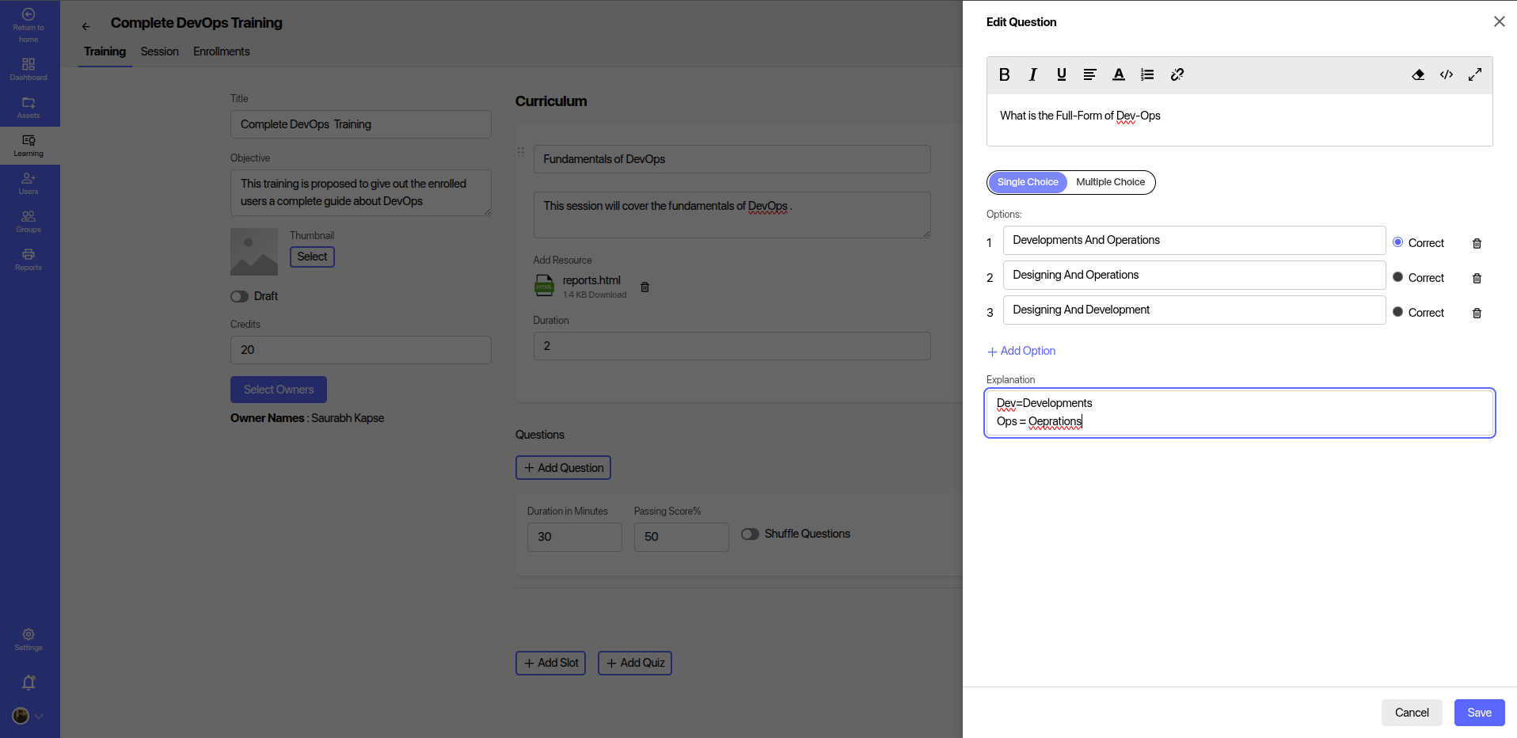Mark Designing And Development as correct
Viewport: 1517px width, 738px height.
click(x=1397, y=312)
